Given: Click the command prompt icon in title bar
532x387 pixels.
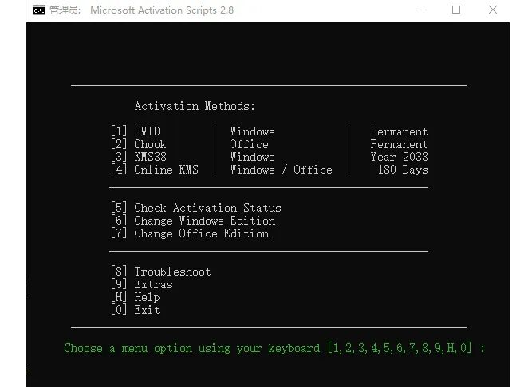Looking at the screenshot, I should 38,10.
